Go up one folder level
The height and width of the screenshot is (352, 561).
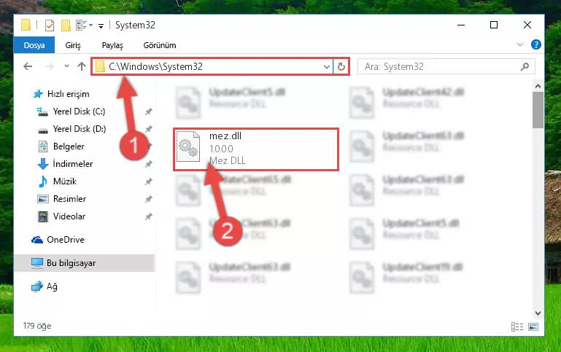[x=82, y=66]
